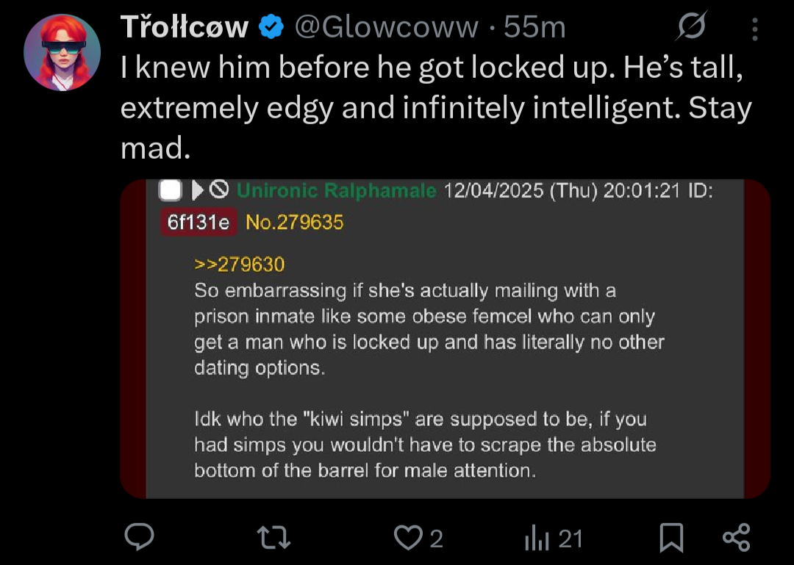Click the share icon under the tweet
The width and height of the screenshot is (794, 565).
(x=736, y=538)
